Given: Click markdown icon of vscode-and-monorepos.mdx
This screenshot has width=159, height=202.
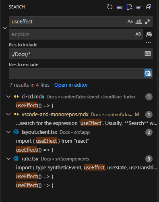Looking at the screenshot, I should pyautogui.click(x=16, y=114).
